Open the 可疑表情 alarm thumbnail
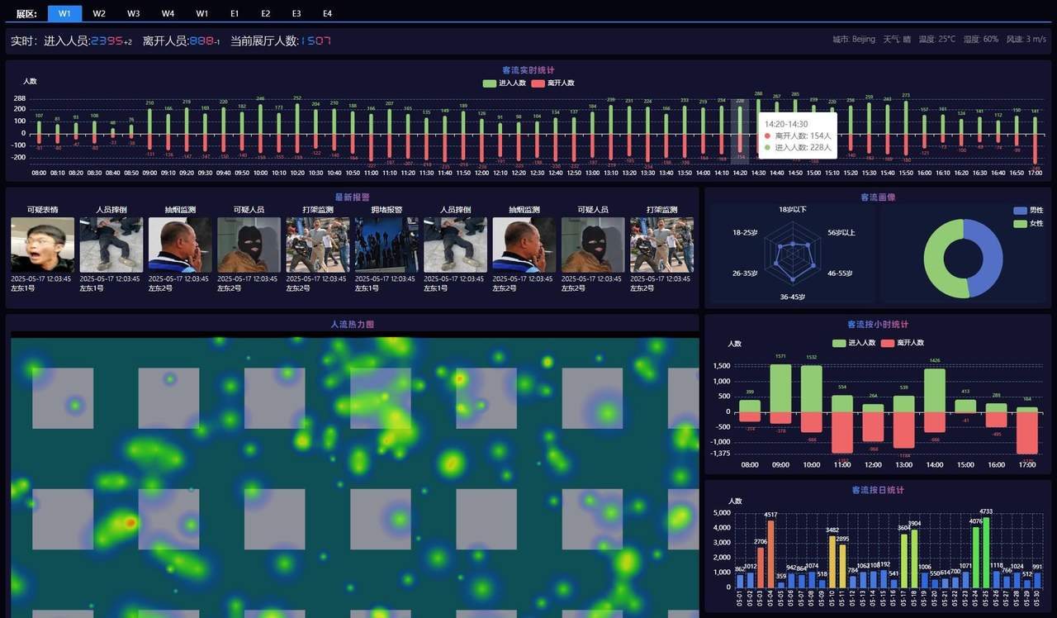Screen dimensions: 1057x618 coord(42,245)
